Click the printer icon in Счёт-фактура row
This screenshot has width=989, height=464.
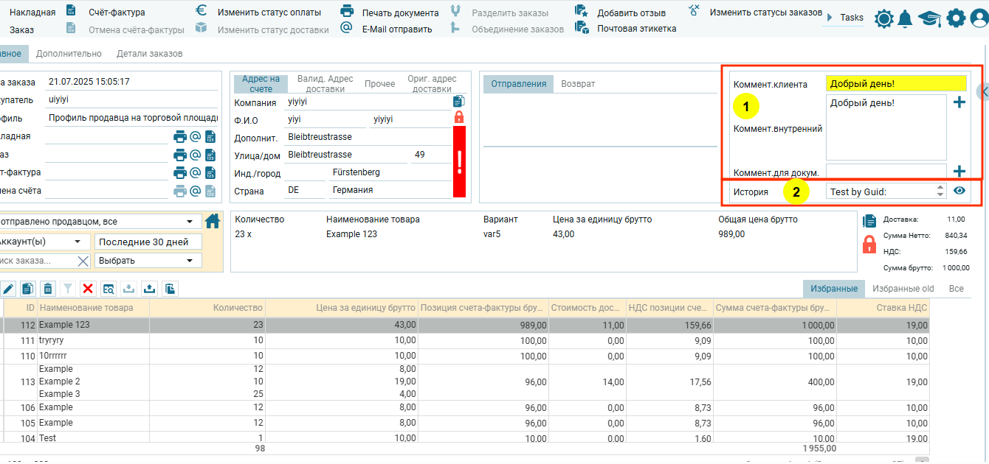click(x=180, y=172)
